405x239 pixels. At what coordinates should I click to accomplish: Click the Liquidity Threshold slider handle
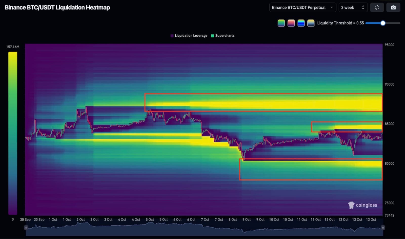pyautogui.click(x=383, y=23)
